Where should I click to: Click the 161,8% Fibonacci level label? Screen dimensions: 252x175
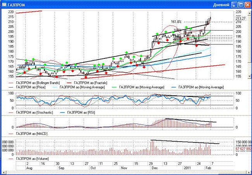point(176,22)
